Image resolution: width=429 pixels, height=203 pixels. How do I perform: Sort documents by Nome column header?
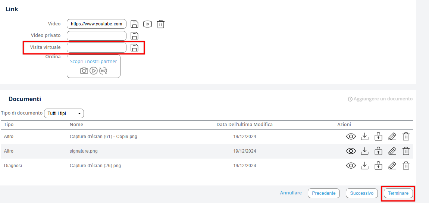pos(76,125)
